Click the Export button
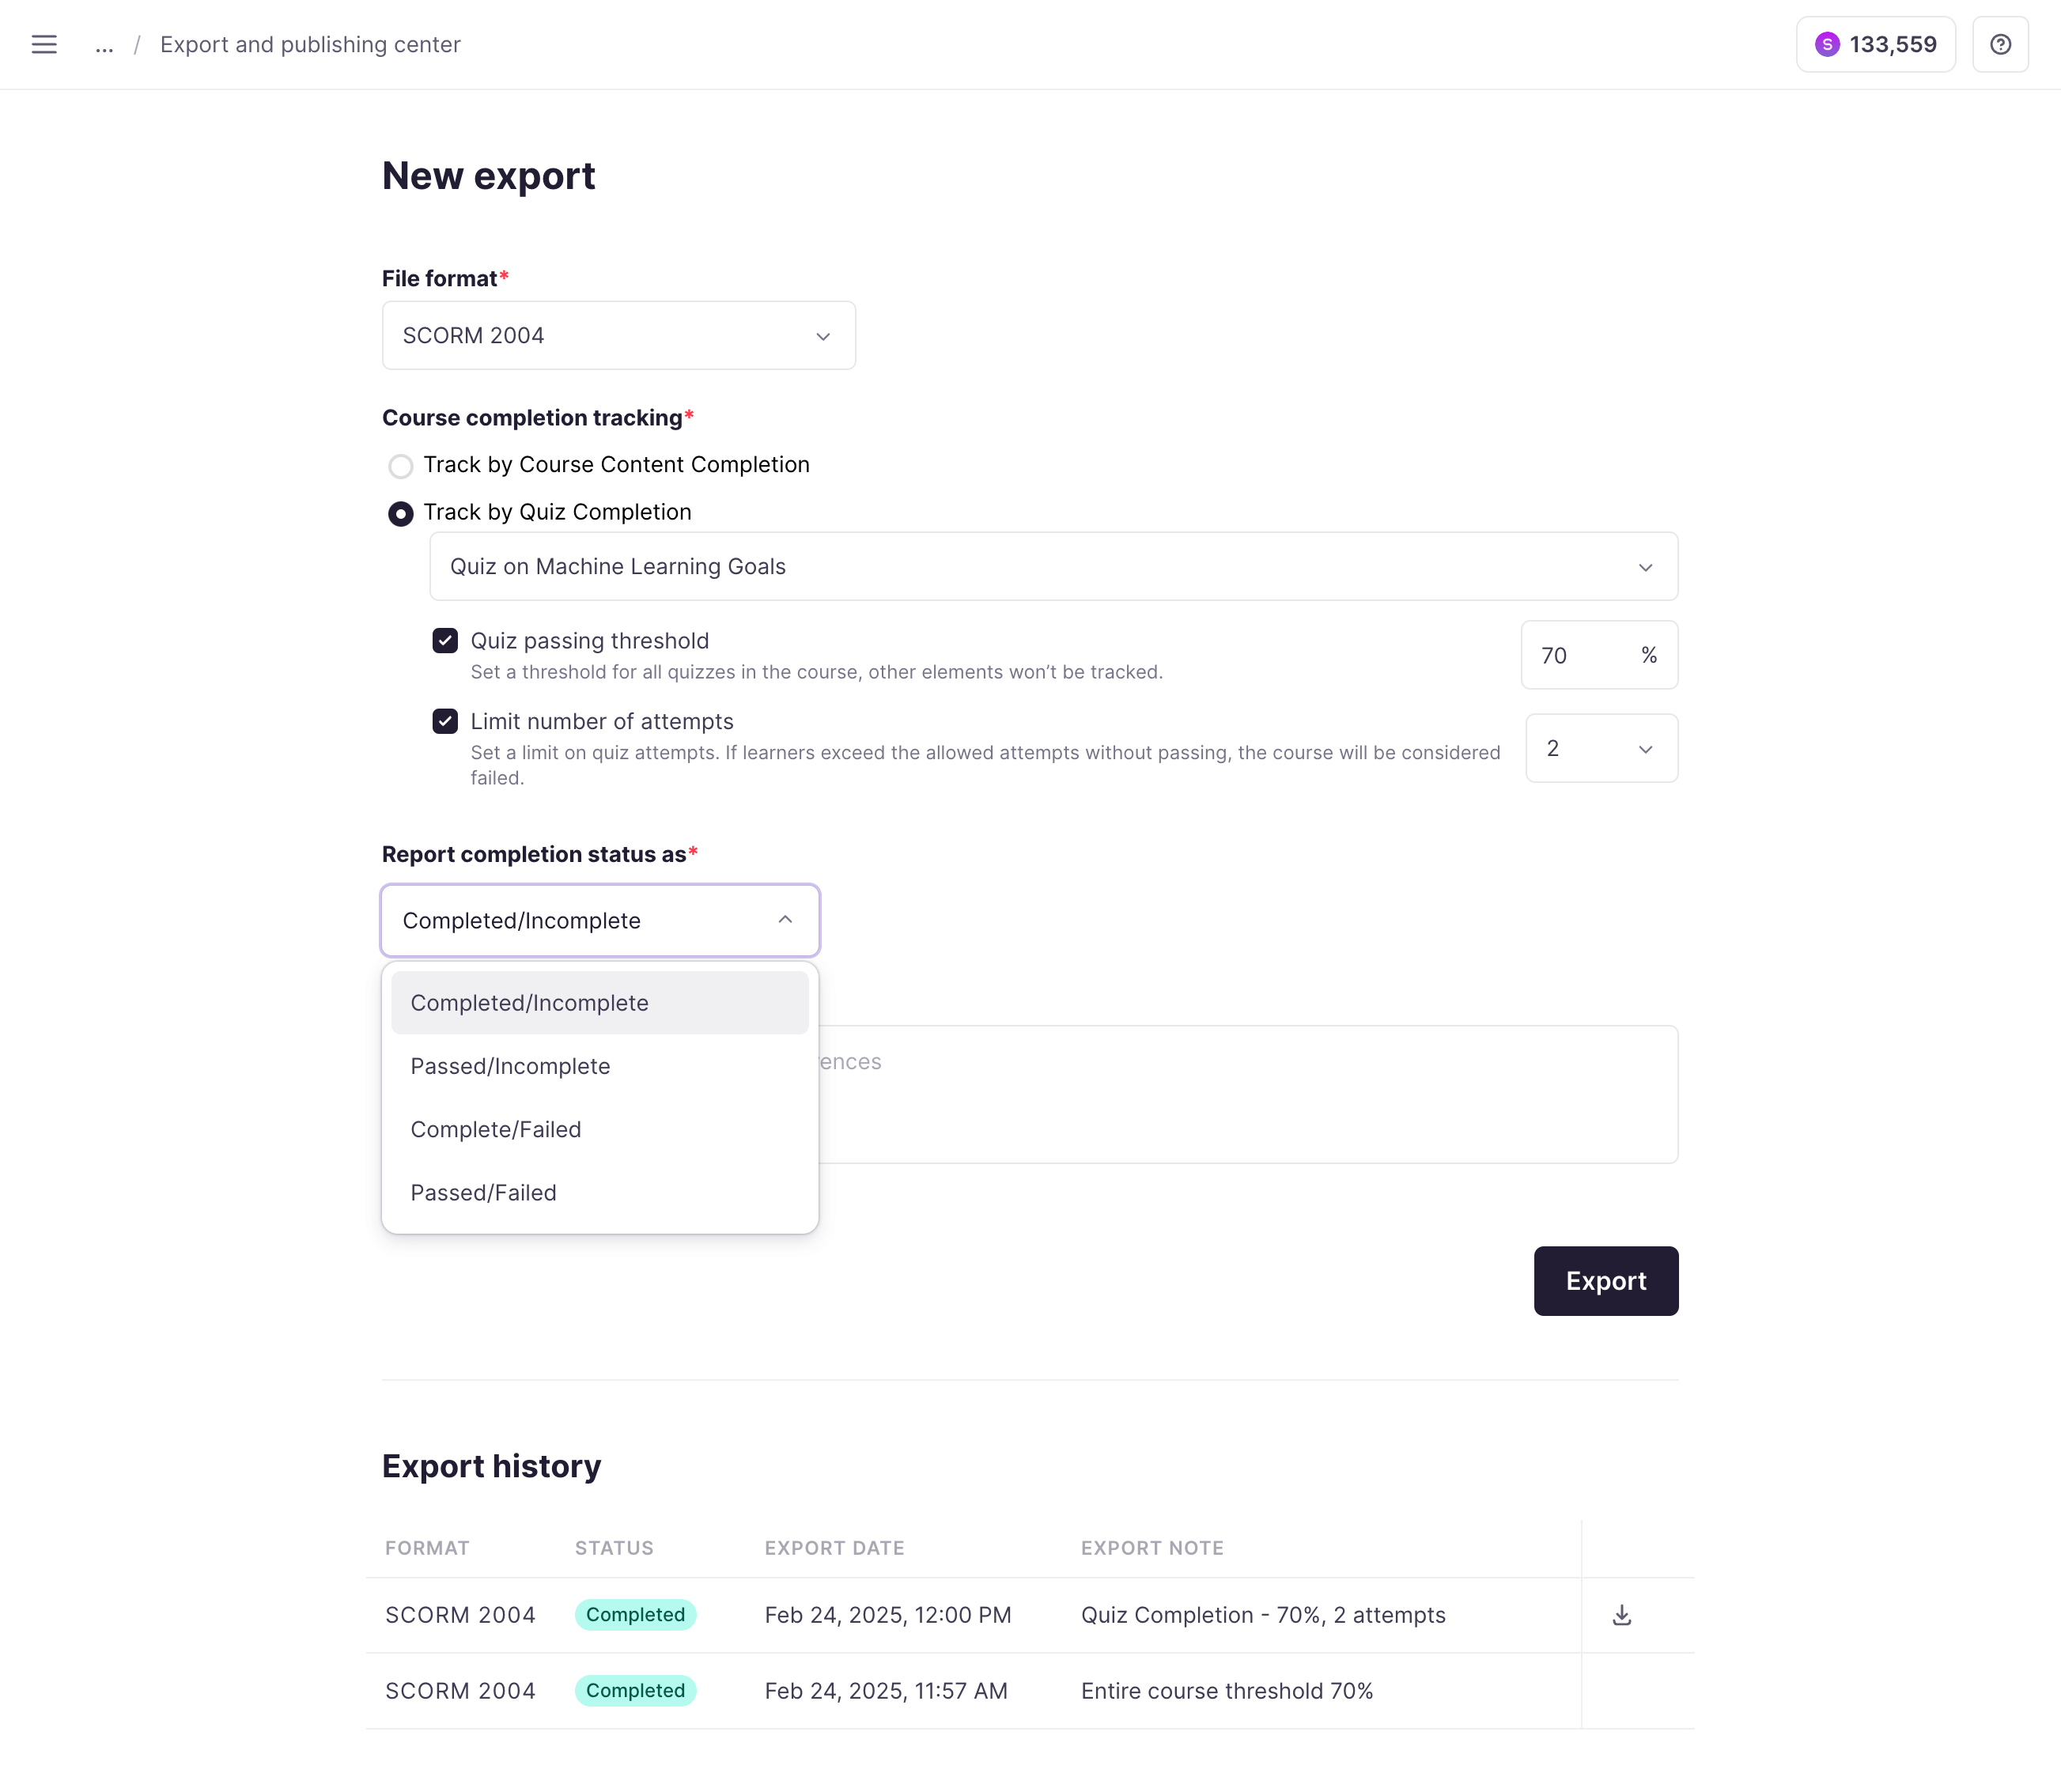 (x=1606, y=1281)
